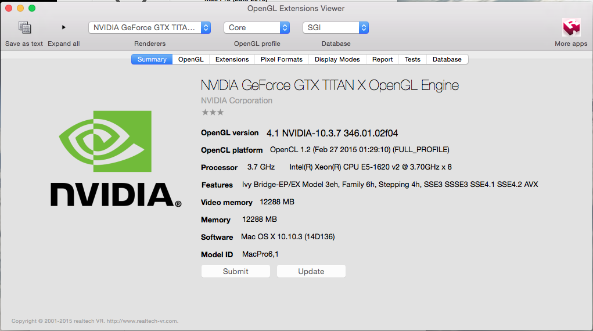
Task: Click the Update button
Action: pyautogui.click(x=311, y=271)
